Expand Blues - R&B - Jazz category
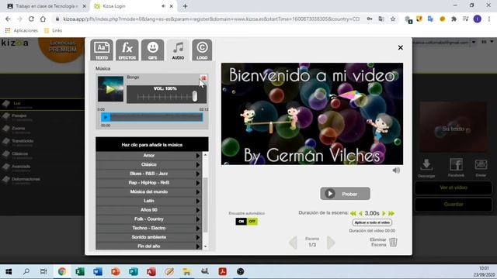Screen dimensions: 497x279 point(148,174)
